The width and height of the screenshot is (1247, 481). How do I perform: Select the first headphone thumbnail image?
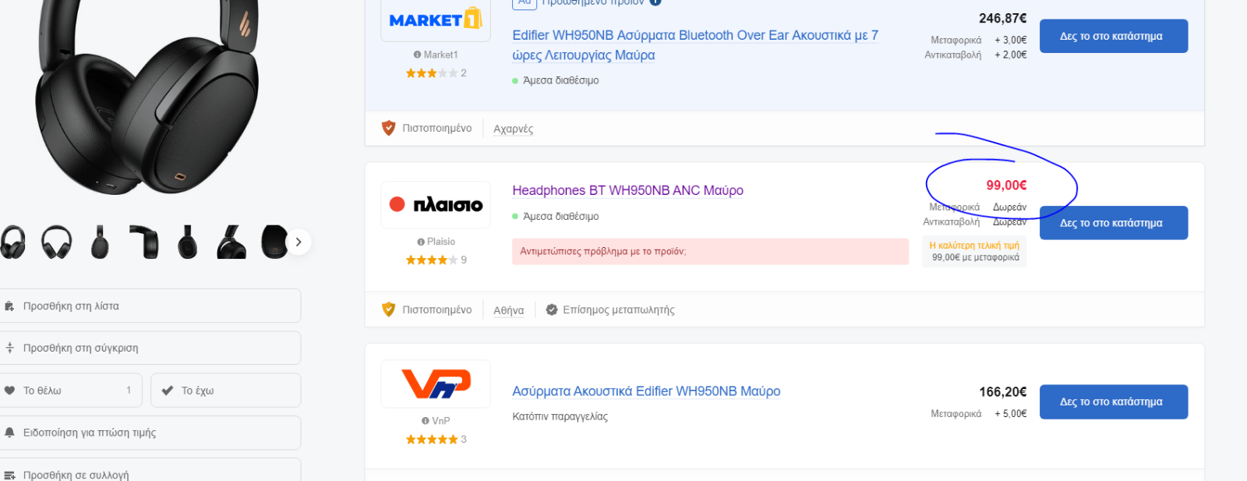point(12,242)
